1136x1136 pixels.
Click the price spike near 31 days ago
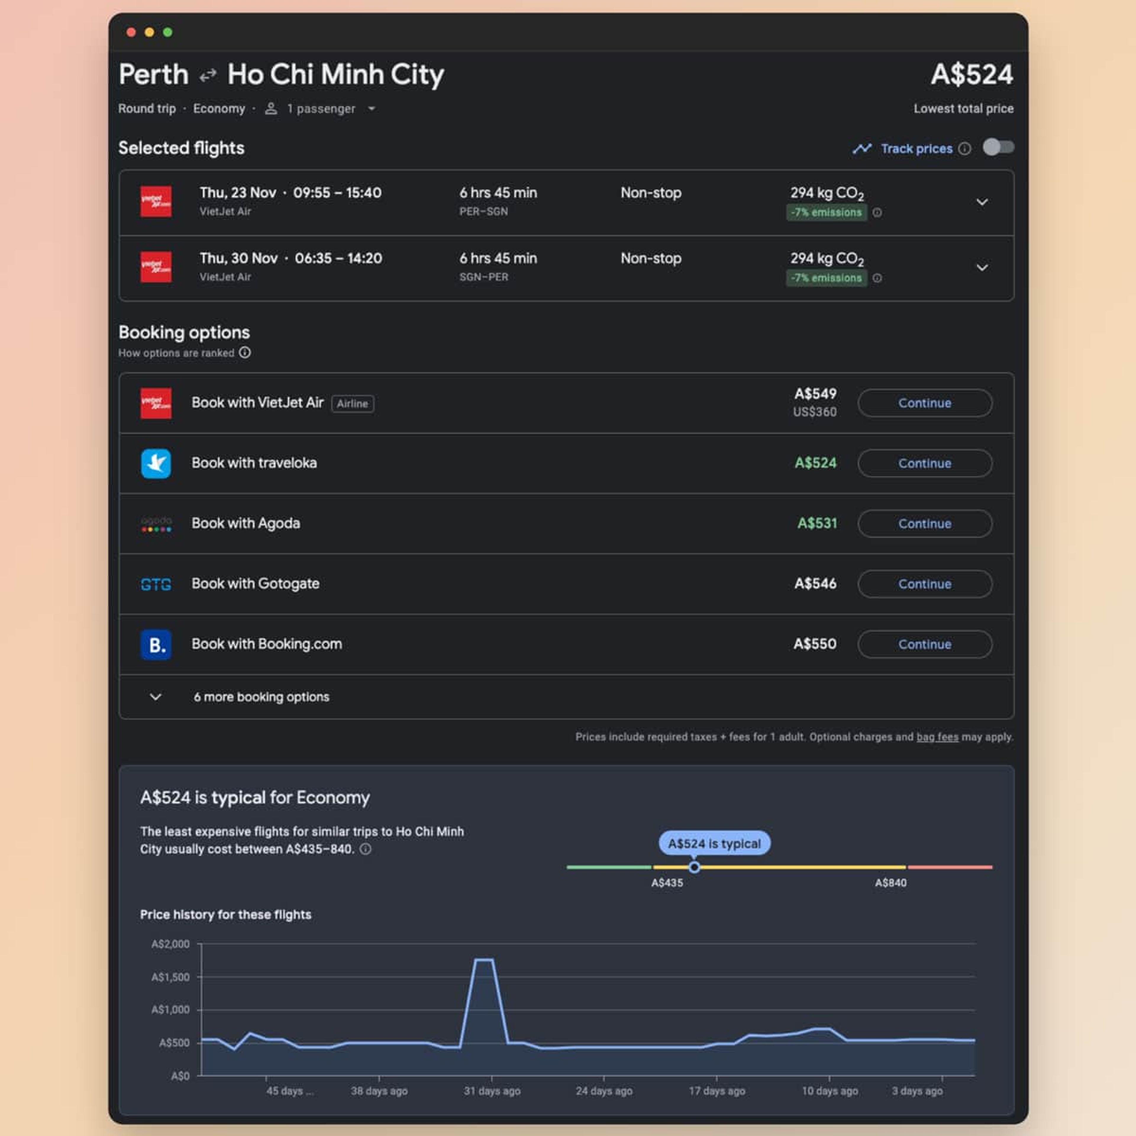[484, 961]
